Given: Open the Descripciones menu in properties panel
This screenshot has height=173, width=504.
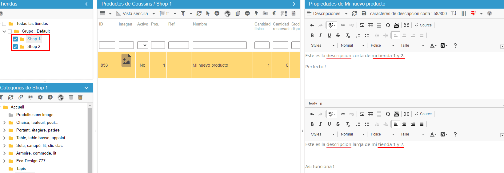Looking at the screenshot, I should (x=327, y=14).
